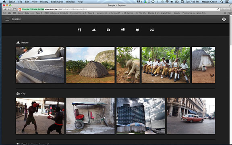
Task: Open Everpix settings gear
Action: pos(224,19)
